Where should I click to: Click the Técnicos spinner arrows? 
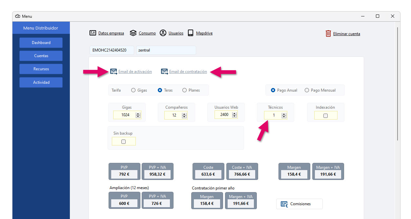284,116
